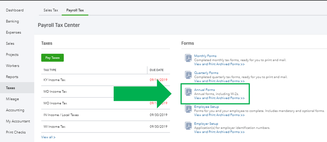Open Expenses in the sidebar
The height and width of the screenshot is (142, 327).
pos(13,32)
